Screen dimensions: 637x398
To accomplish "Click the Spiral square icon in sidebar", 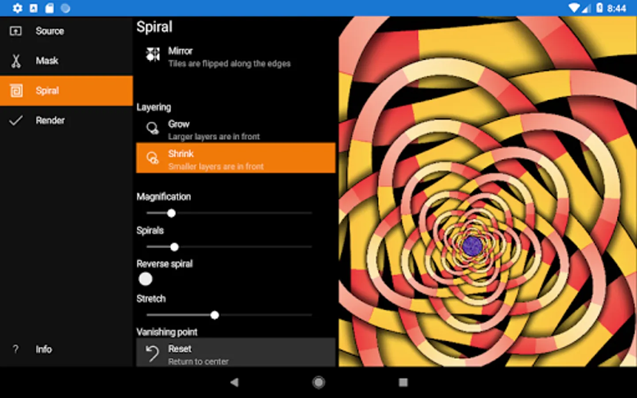I will point(16,91).
